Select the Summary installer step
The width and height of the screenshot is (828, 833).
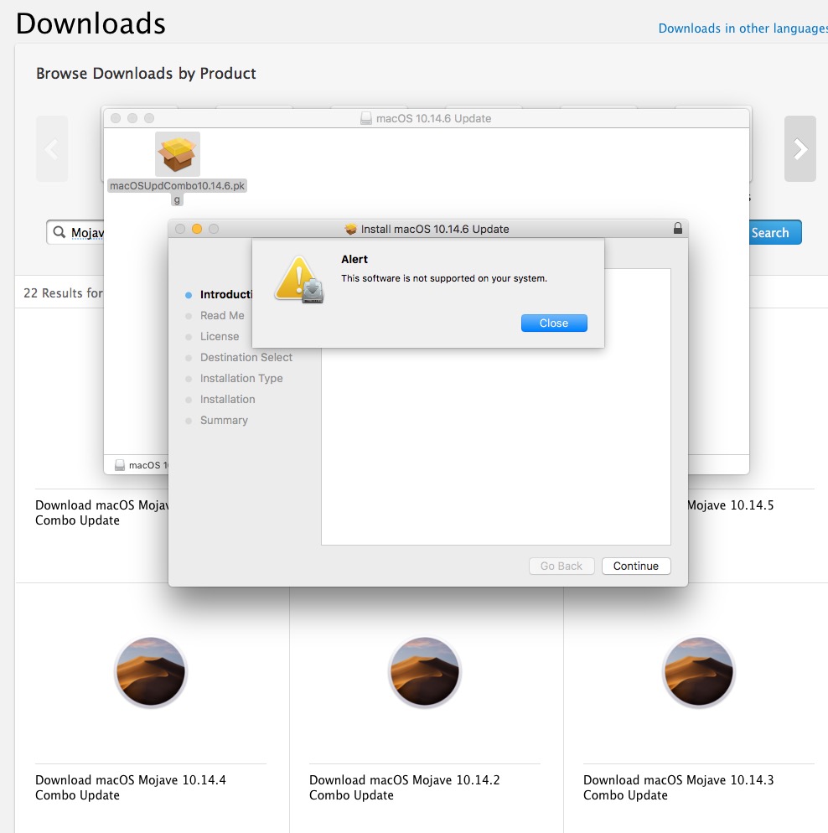[224, 420]
